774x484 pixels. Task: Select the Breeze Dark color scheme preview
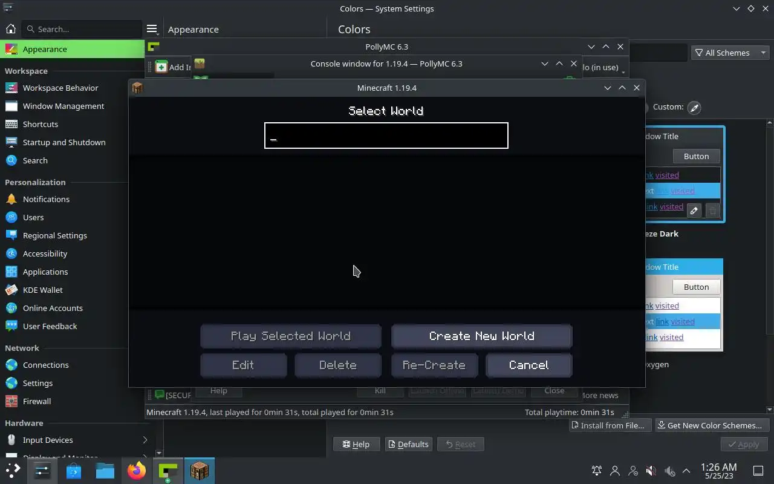pyautogui.click(x=685, y=174)
